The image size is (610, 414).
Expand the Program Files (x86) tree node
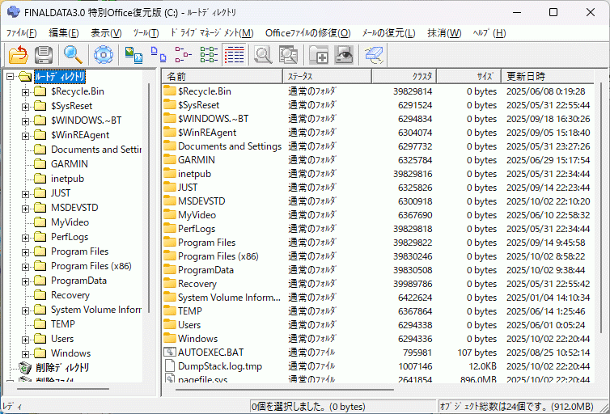[x=25, y=267]
